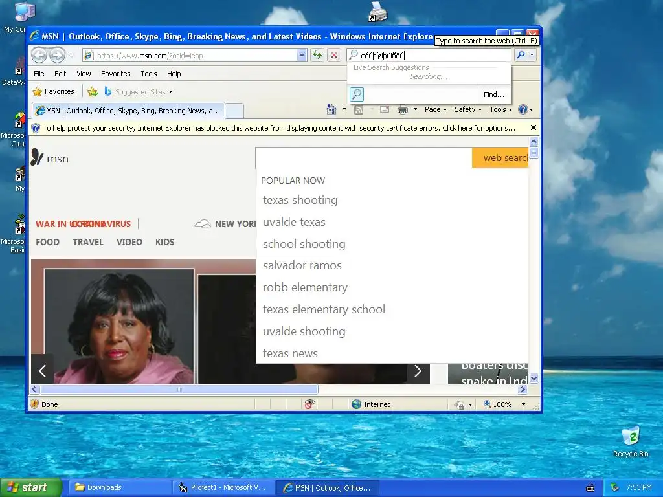Click the Refresh page icon

point(317,55)
